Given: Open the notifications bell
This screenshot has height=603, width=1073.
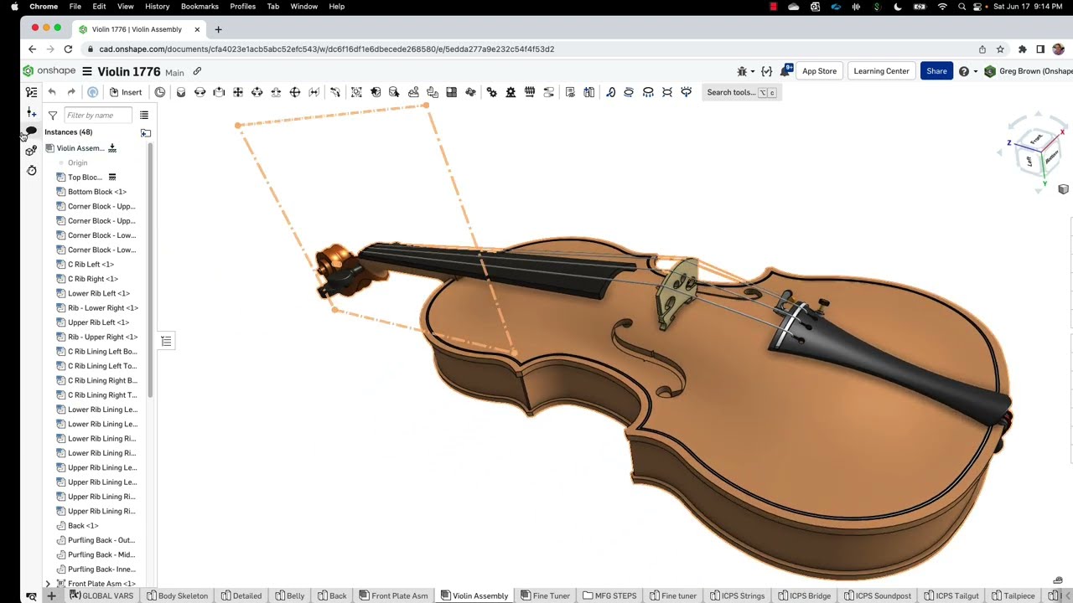Looking at the screenshot, I should click(785, 71).
